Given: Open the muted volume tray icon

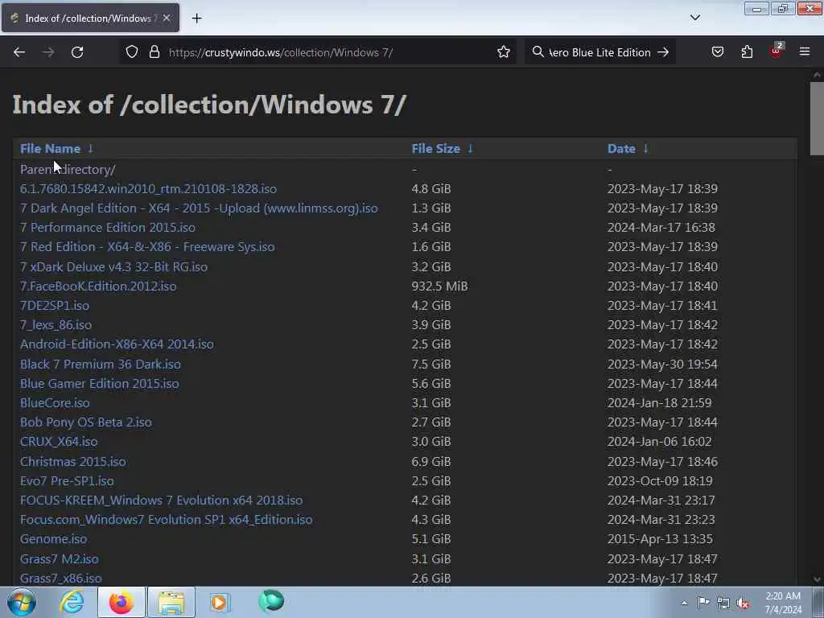Looking at the screenshot, I should (x=743, y=604).
